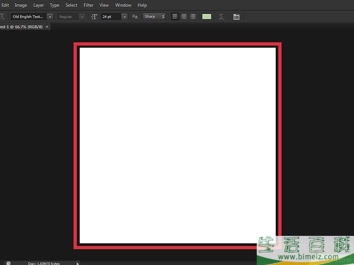This screenshot has height=265, width=354.
Task: Click the status bar preview icon
Action: coord(8,263)
